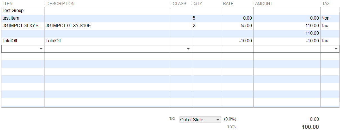Click the RATE column header
The image size is (340, 130).
pyautogui.click(x=228, y=4)
